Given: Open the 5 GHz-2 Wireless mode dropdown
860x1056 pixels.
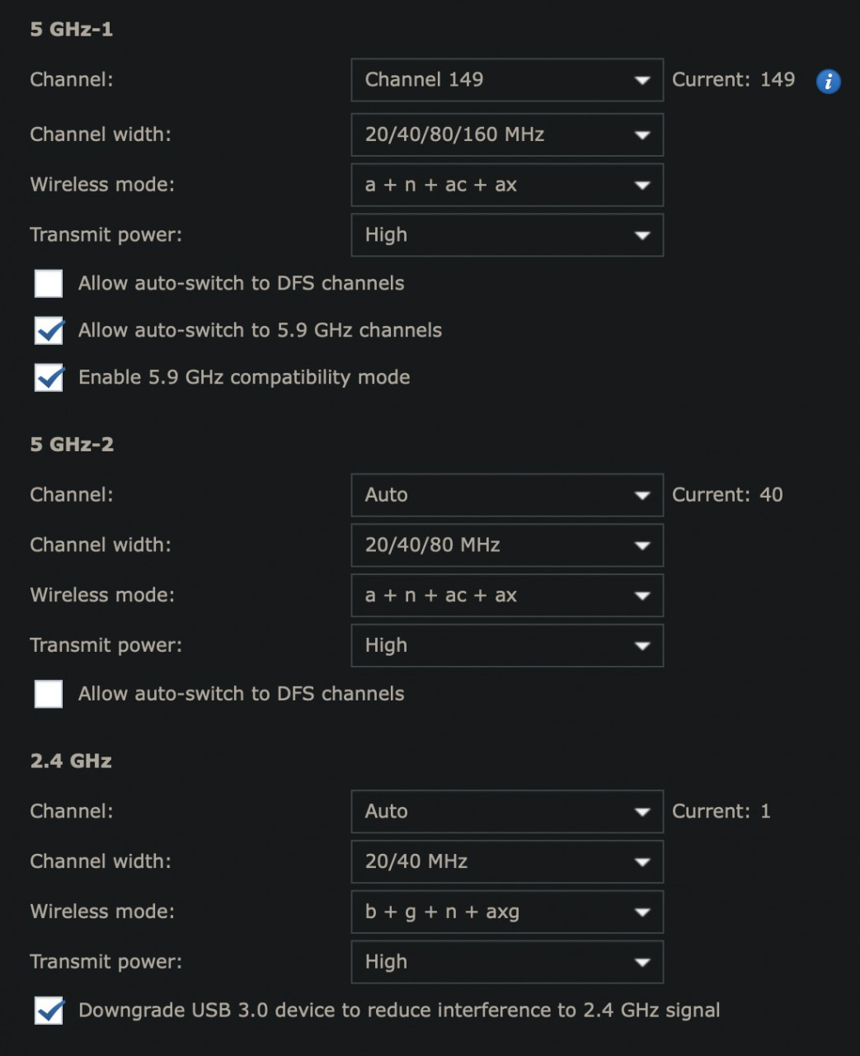Looking at the screenshot, I should coord(506,596).
